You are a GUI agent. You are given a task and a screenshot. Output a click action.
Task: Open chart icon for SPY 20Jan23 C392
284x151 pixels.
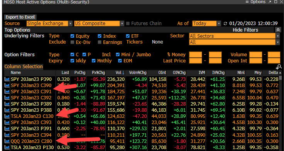[7, 98]
